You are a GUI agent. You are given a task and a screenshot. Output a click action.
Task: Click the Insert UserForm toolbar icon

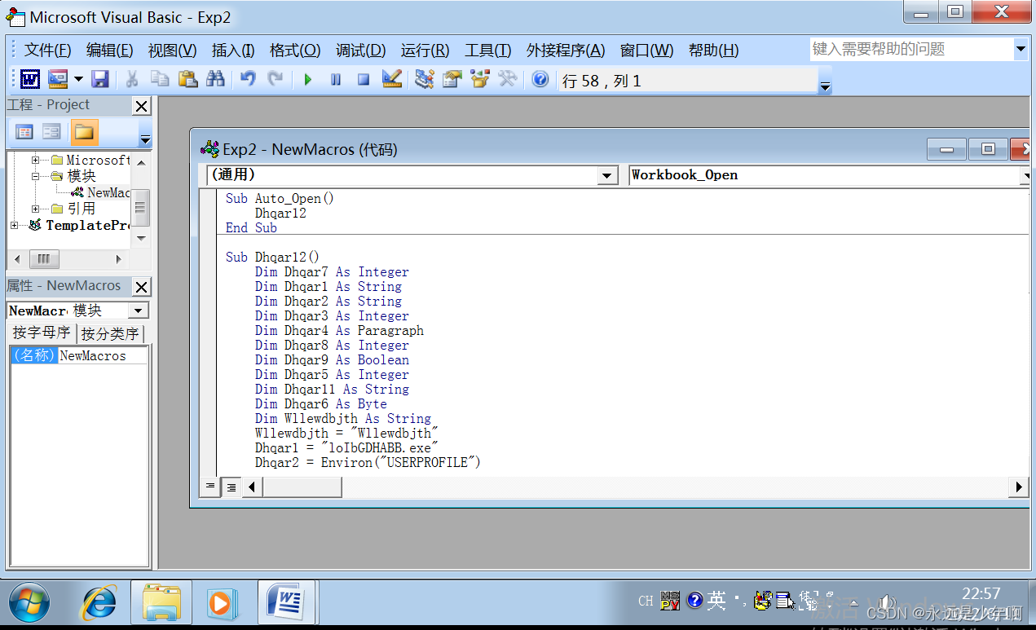click(57, 80)
